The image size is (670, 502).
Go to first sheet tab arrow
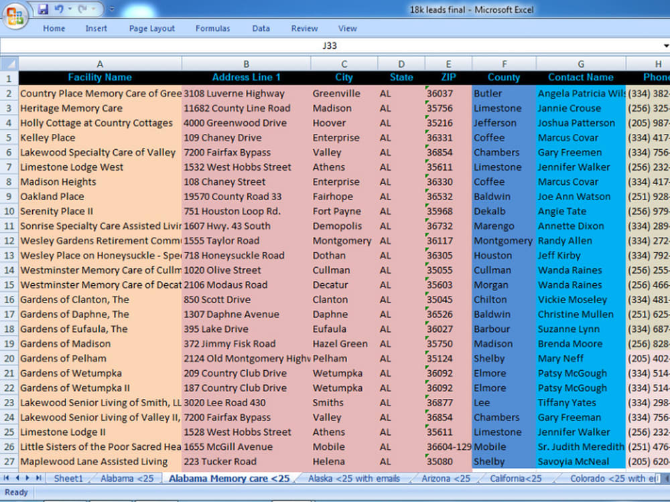tap(6, 478)
